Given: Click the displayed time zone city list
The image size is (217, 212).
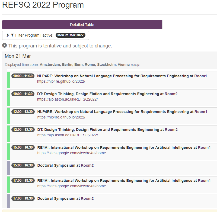Looking at the screenshot, I should coord(85,65).
